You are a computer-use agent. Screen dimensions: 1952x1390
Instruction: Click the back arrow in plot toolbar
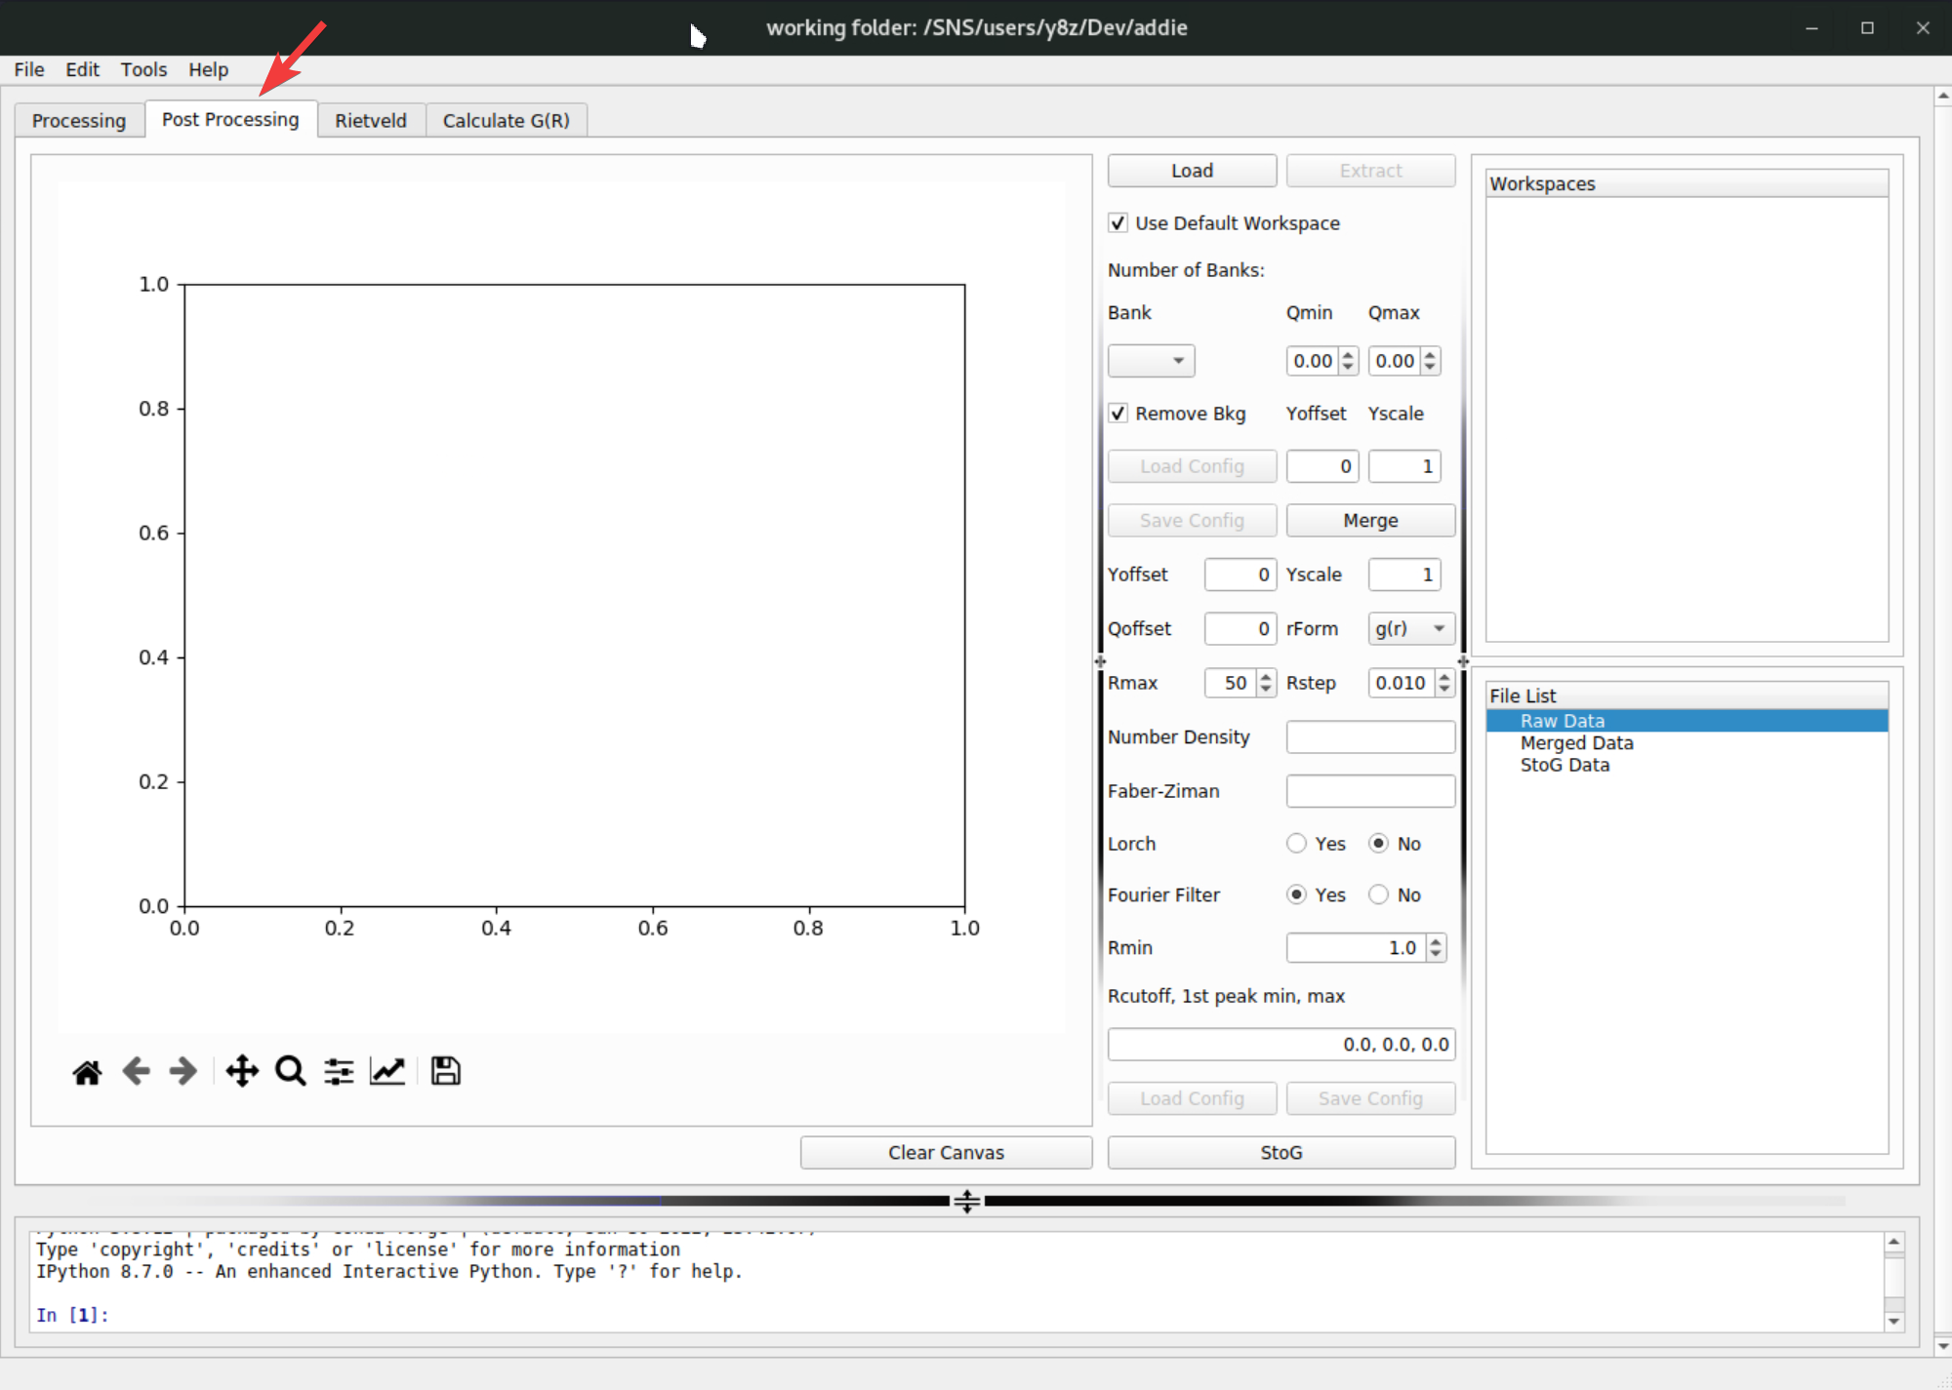coord(136,1072)
